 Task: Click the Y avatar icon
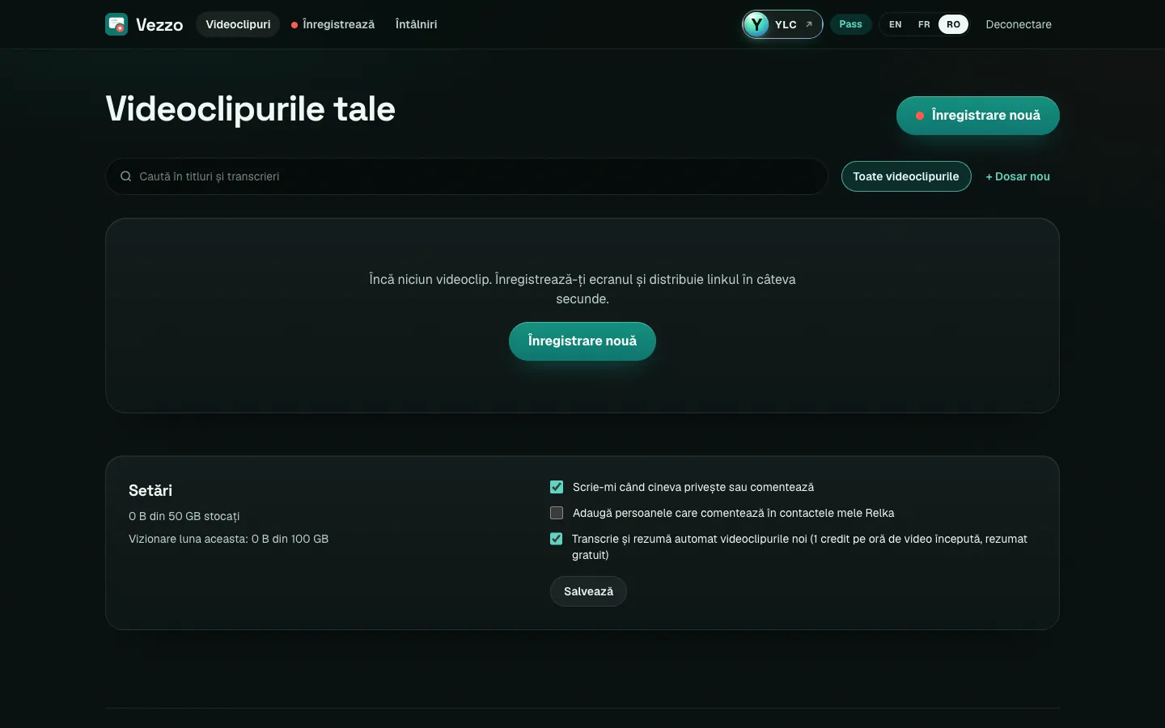756,24
